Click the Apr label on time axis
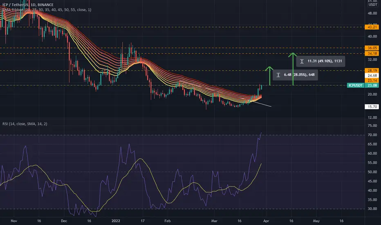Viewport: 381px width, 225px height. [x=266, y=221]
